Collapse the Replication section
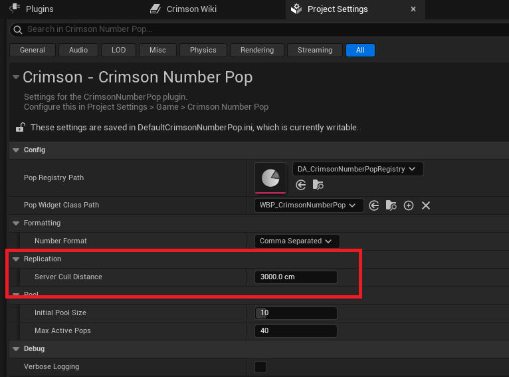Viewport: 509px width, 377px height. [16, 259]
